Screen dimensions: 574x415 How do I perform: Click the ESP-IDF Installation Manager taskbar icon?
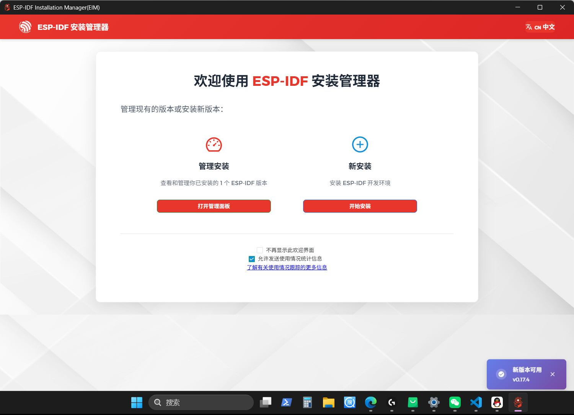click(x=518, y=403)
